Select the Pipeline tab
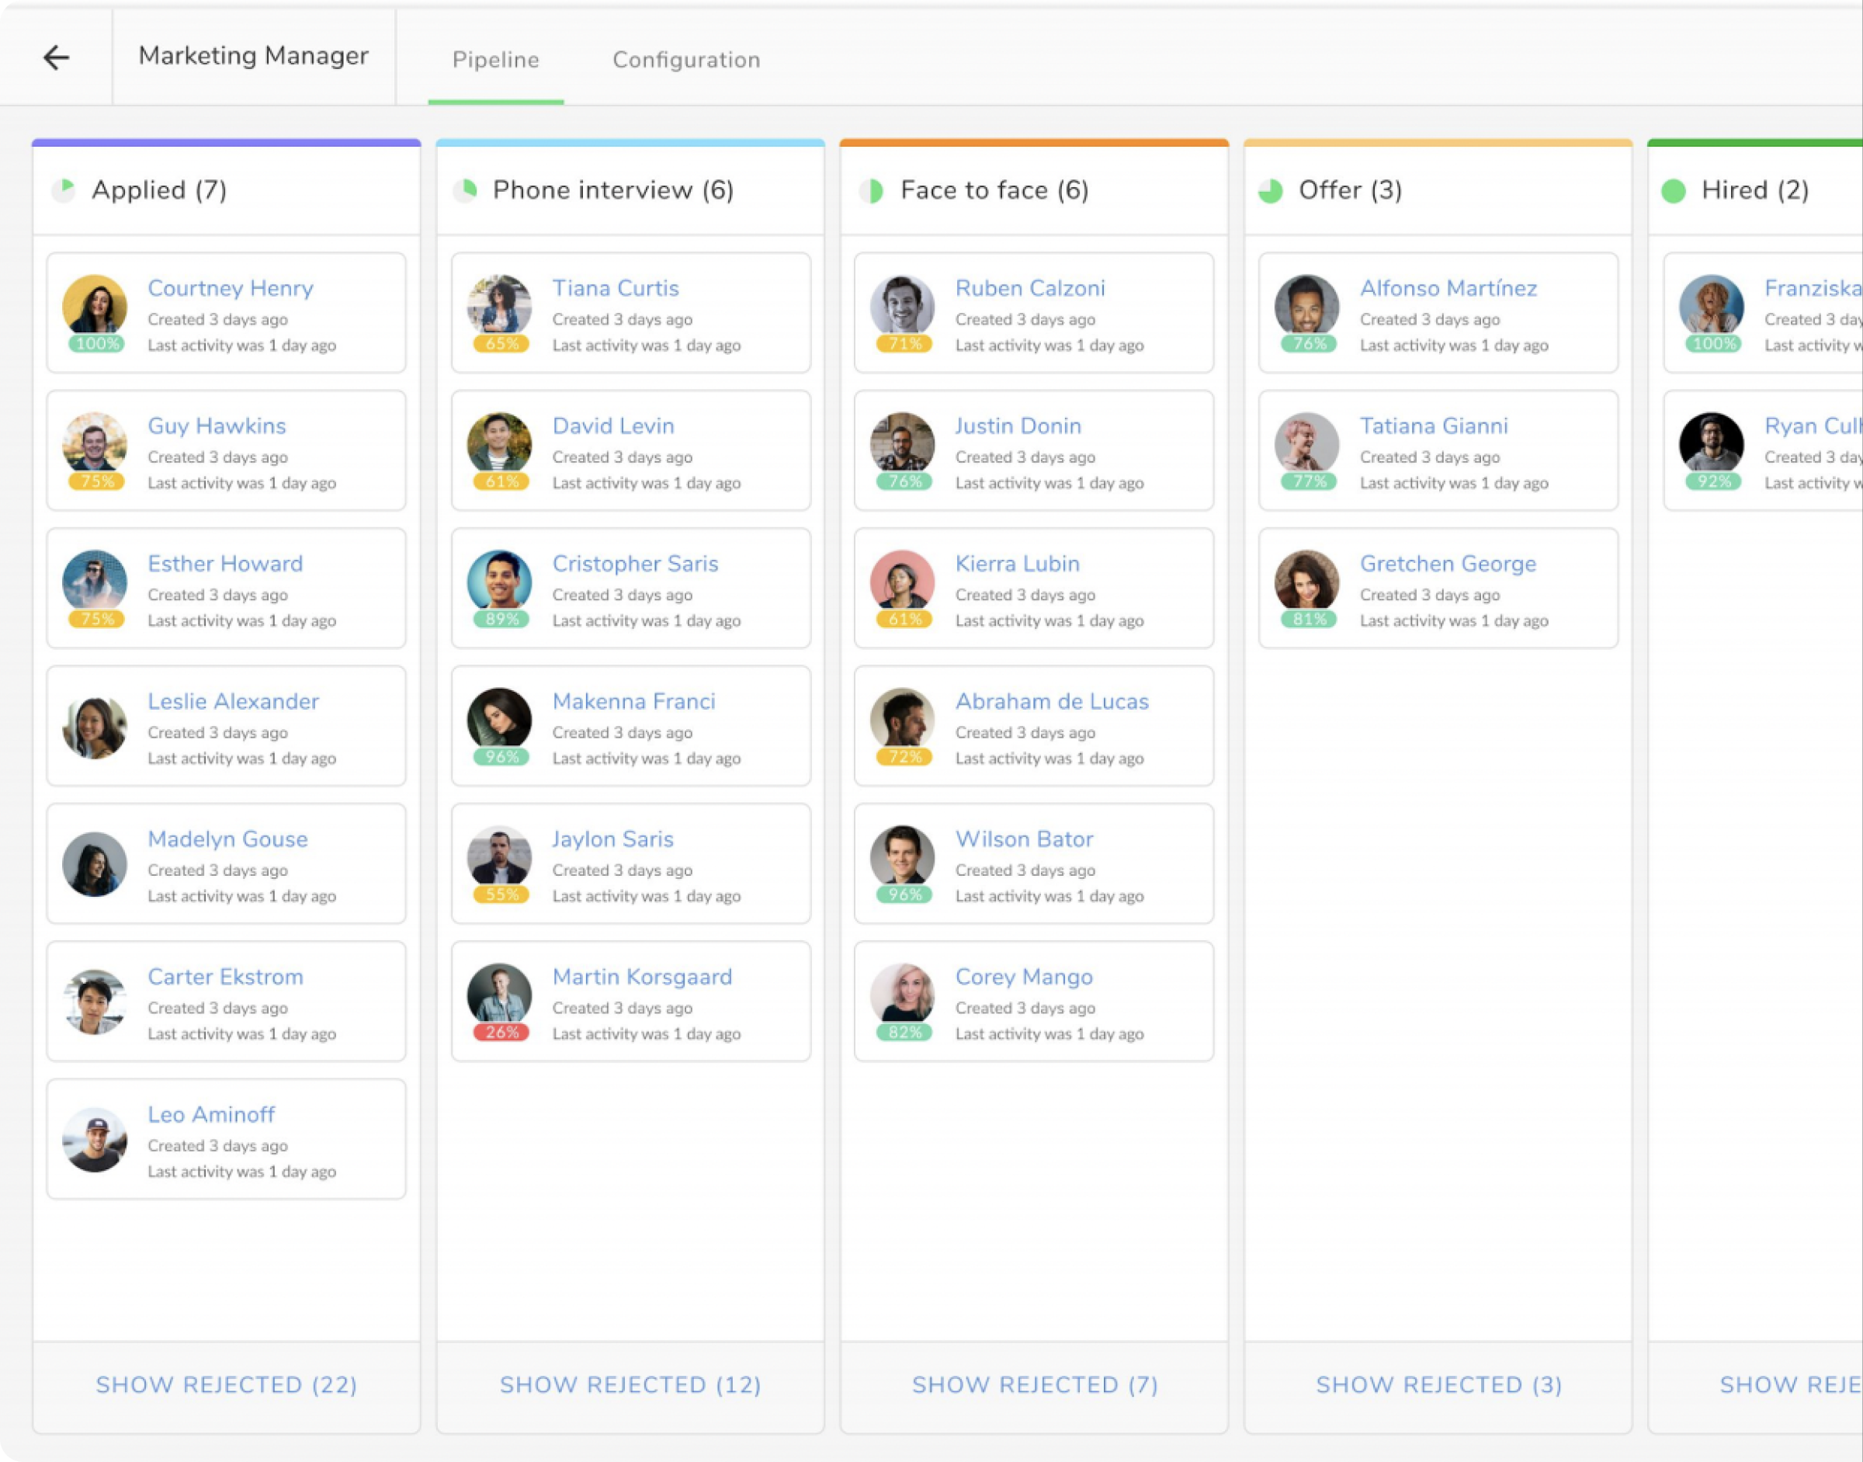Image resolution: width=1863 pixels, height=1462 pixels. click(495, 60)
